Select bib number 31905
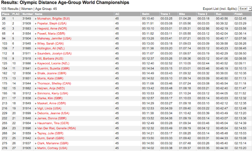 pyautogui.click(x=27, y=148)
